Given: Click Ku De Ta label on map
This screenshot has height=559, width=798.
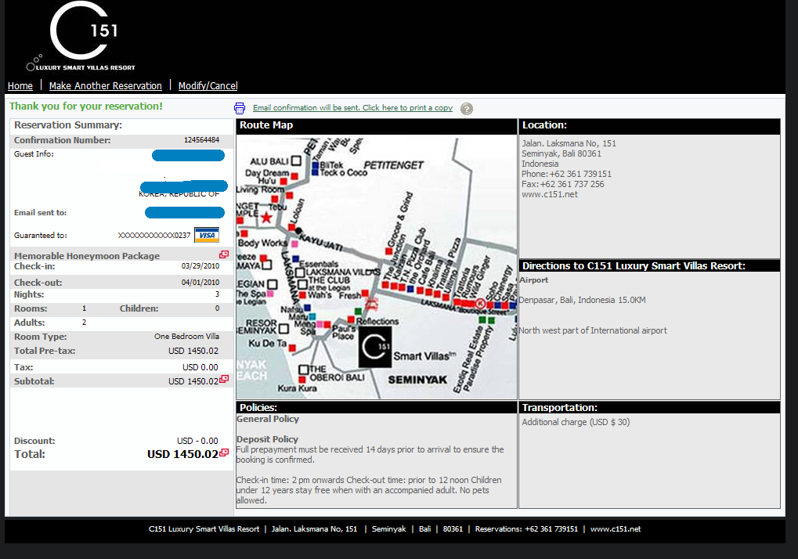Looking at the screenshot, I should coord(267,344).
